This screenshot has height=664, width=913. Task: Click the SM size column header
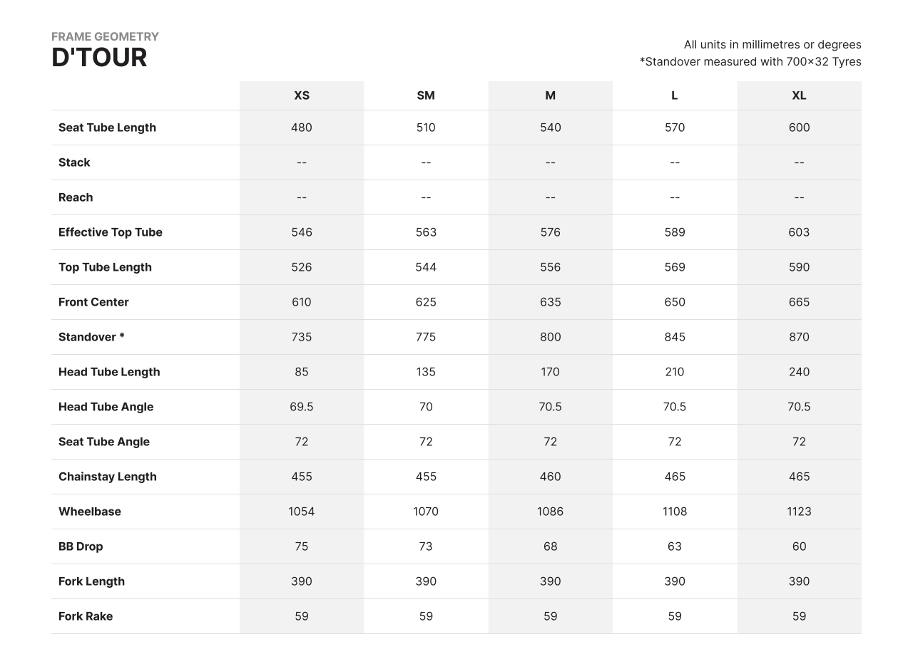(x=426, y=95)
